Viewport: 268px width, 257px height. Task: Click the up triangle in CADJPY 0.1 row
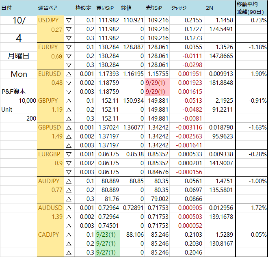tap(69, 235)
